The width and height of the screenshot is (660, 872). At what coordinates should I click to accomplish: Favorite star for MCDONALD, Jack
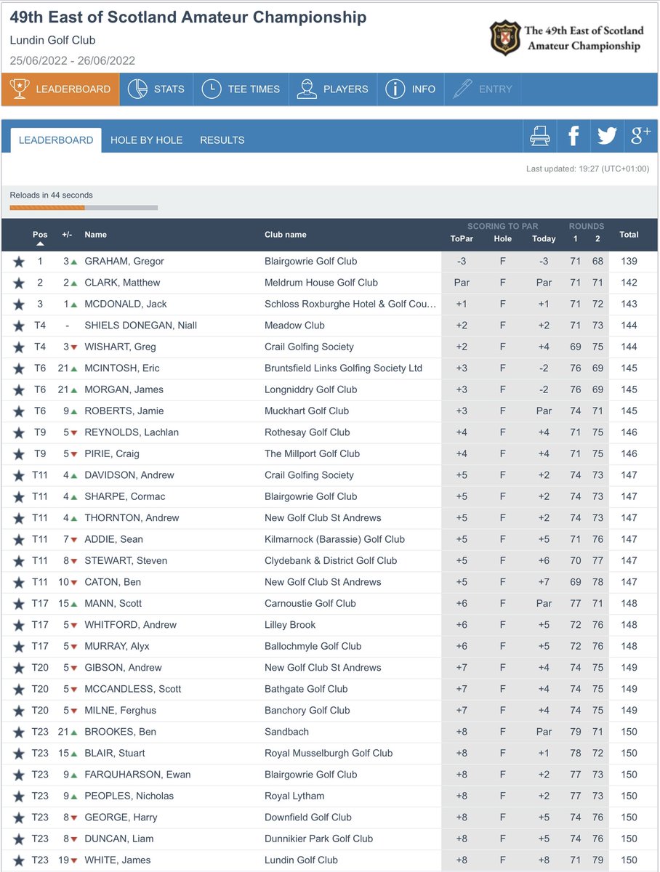point(19,304)
